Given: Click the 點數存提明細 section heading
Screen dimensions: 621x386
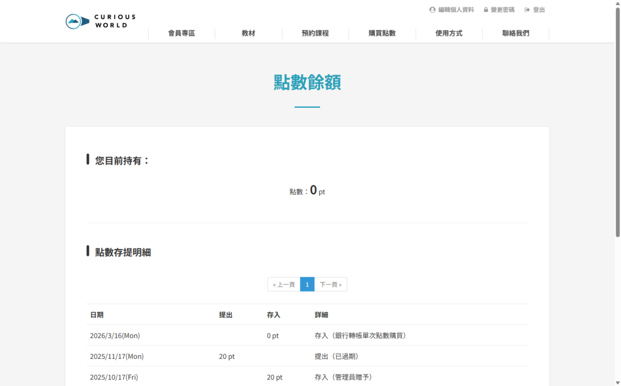Looking at the screenshot, I should coord(123,252).
